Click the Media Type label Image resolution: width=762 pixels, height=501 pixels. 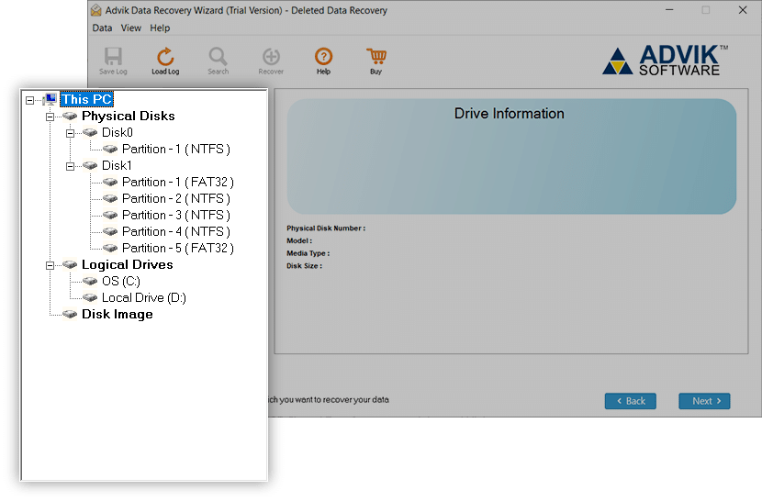pos(308,253)
